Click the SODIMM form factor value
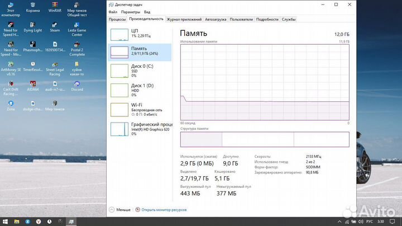 click(x=313, y=167)
